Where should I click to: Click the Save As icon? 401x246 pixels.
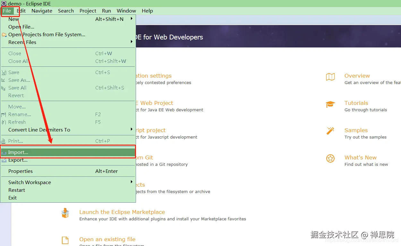pos(4,80)
